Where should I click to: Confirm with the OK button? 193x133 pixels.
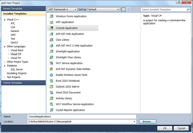[x=165, y=128]
